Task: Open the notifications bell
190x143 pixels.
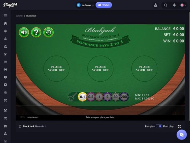Action: click(174, 5)
